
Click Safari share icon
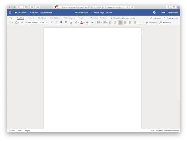point(168,7)
